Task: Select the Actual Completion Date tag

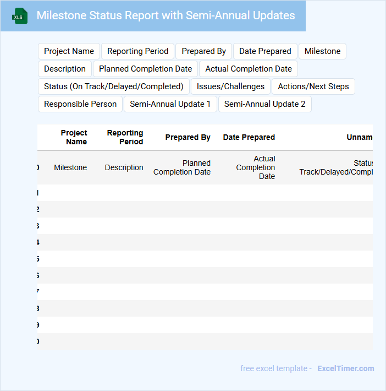Action: click(x=249, y=69)
